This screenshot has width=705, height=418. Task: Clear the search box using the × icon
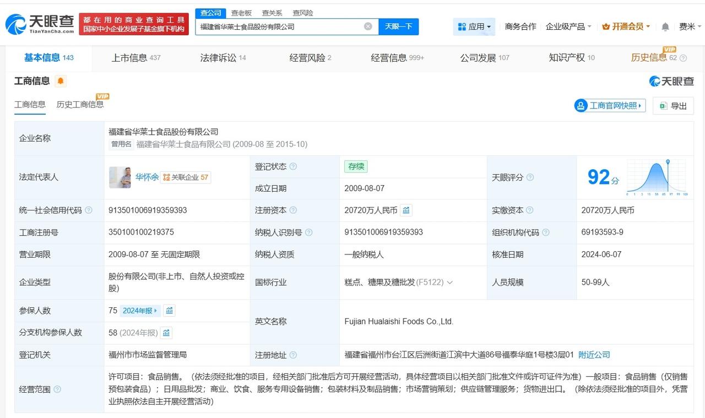pos(367,26)
